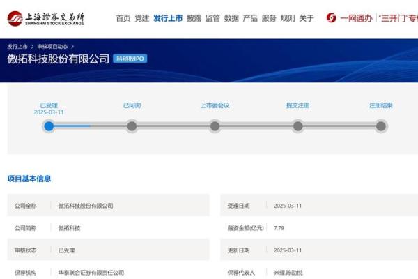418x279 pixels.
Task: Click the 傲拓科技股份有限公司 page title
Action: tap(58, 59)
